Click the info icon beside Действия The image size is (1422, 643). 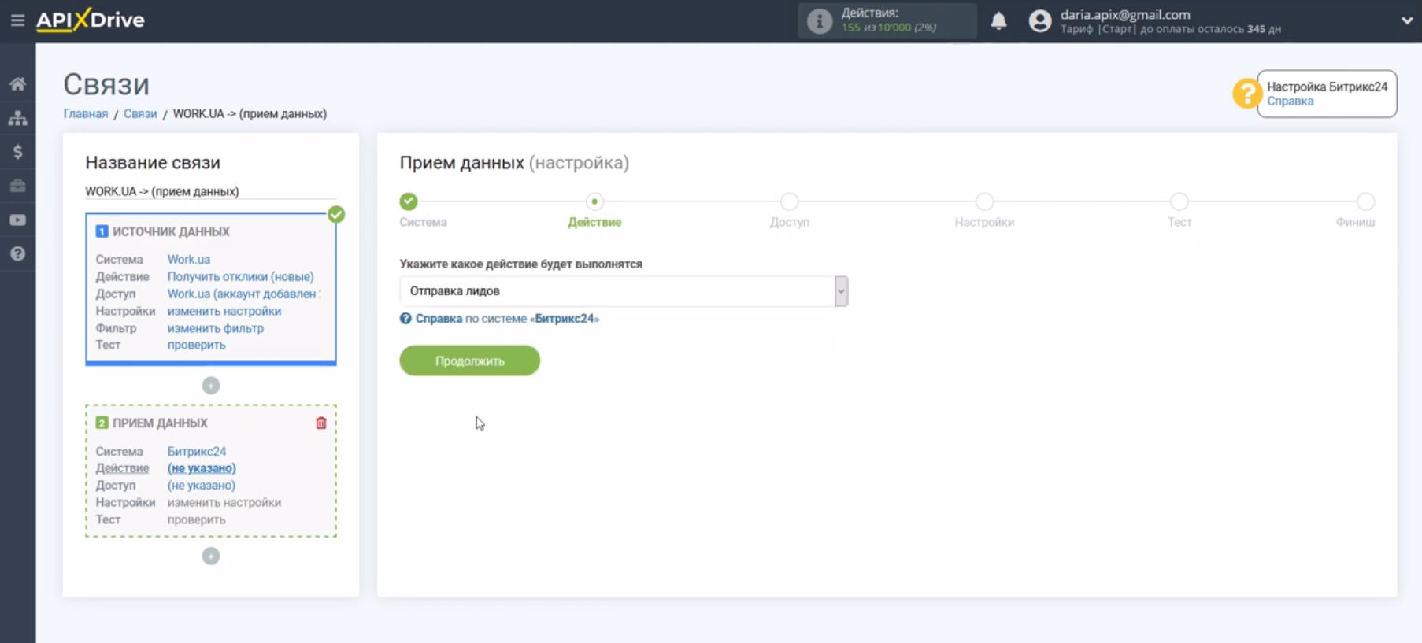click(820, 21)
